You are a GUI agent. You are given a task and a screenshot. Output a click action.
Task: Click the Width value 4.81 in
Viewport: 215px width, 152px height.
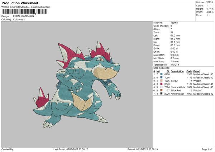(x=210, y=12)
